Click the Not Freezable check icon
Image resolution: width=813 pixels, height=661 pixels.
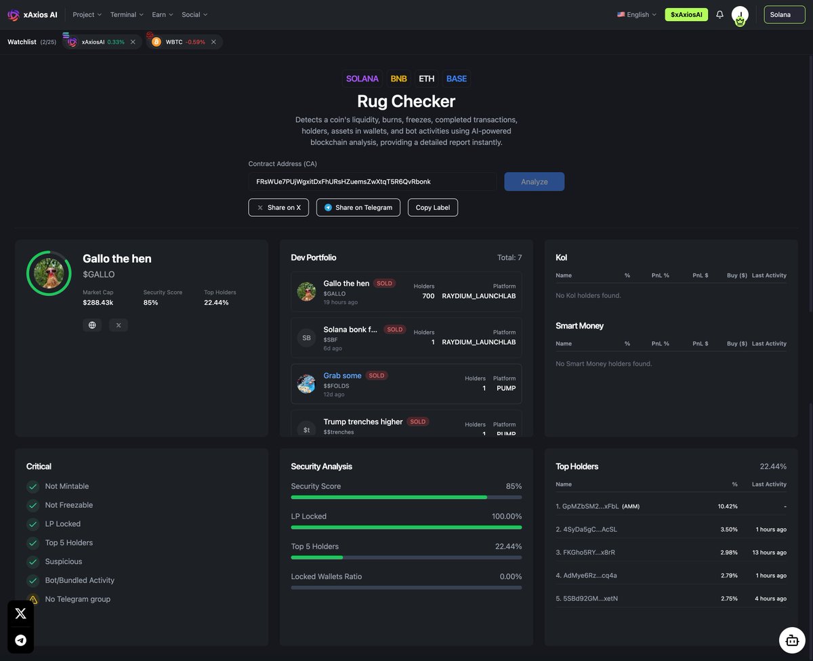(33, 505)
